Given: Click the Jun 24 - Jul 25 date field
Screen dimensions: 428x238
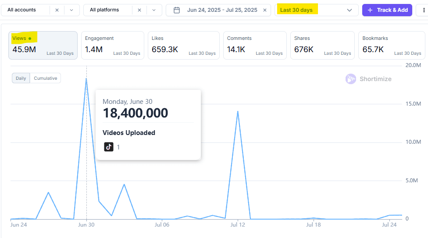Looking at the screenshot, I should 222,10.
